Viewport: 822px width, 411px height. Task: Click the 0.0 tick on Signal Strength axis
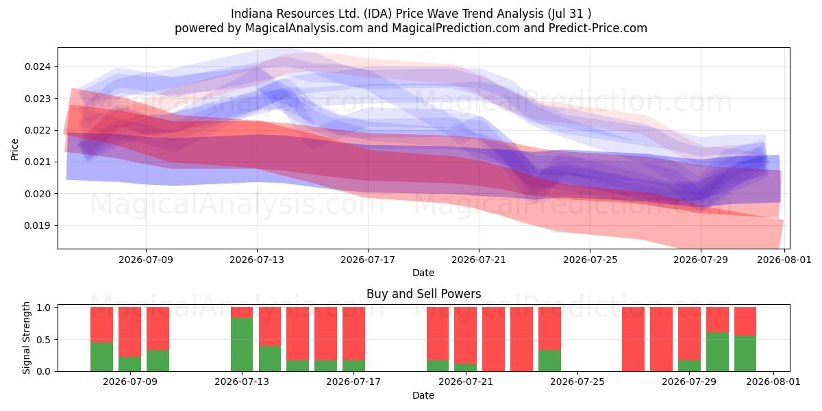click(x=45, y=371)
